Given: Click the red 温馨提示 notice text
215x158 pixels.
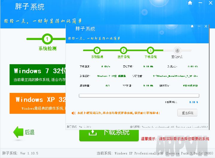Looking at the screenshot, I should (x=175, y=139).
